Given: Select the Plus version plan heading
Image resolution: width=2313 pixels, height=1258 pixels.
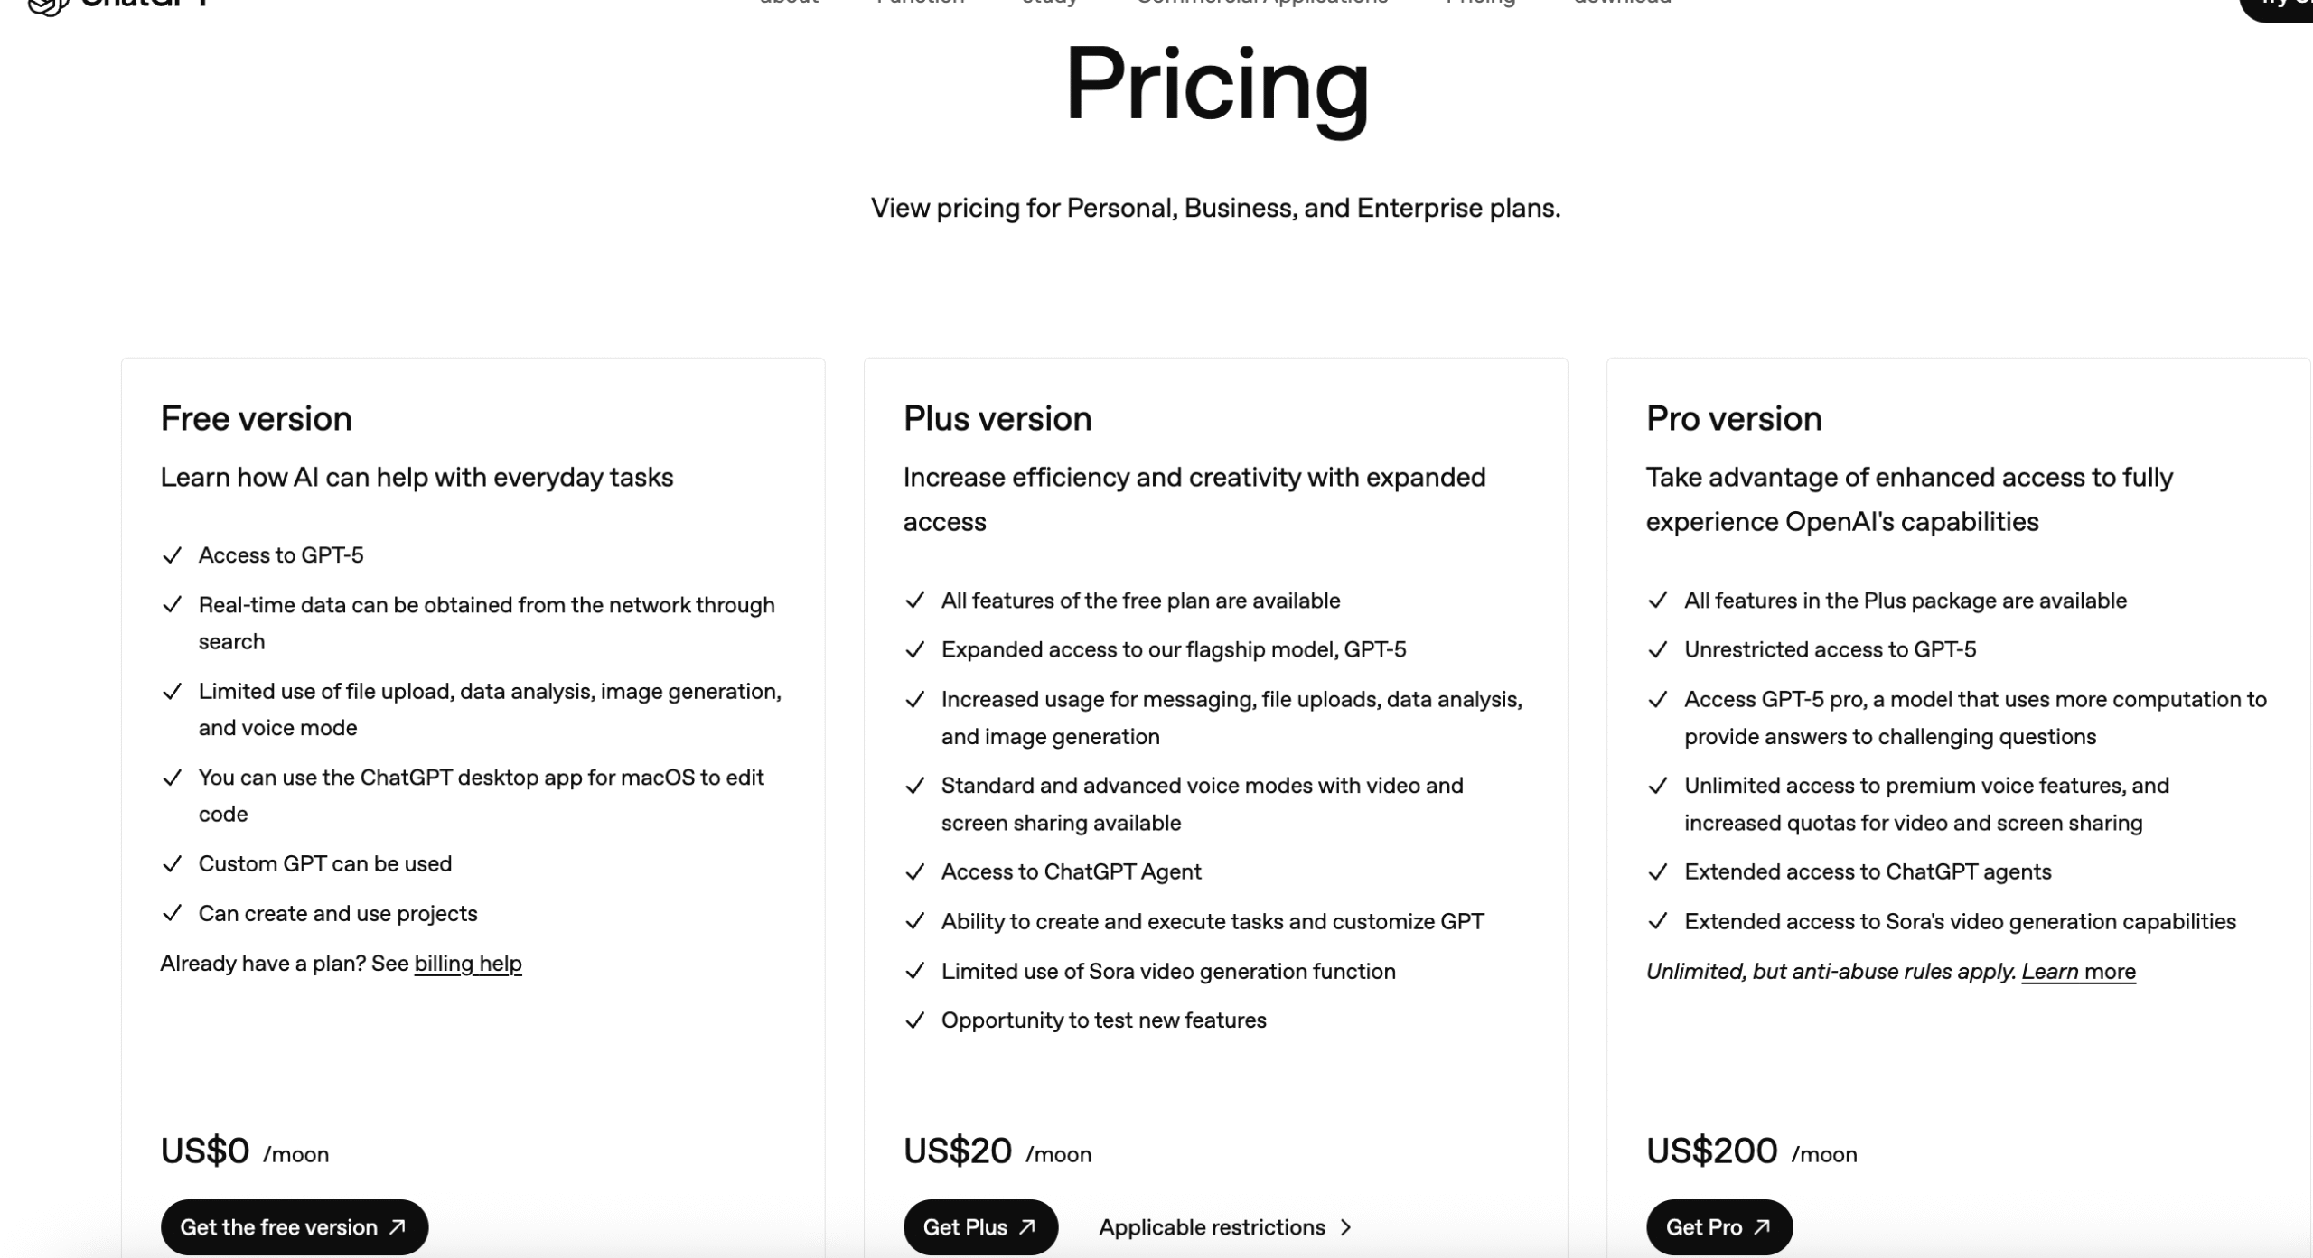Looking at the screenshot, I should (997, 418).
